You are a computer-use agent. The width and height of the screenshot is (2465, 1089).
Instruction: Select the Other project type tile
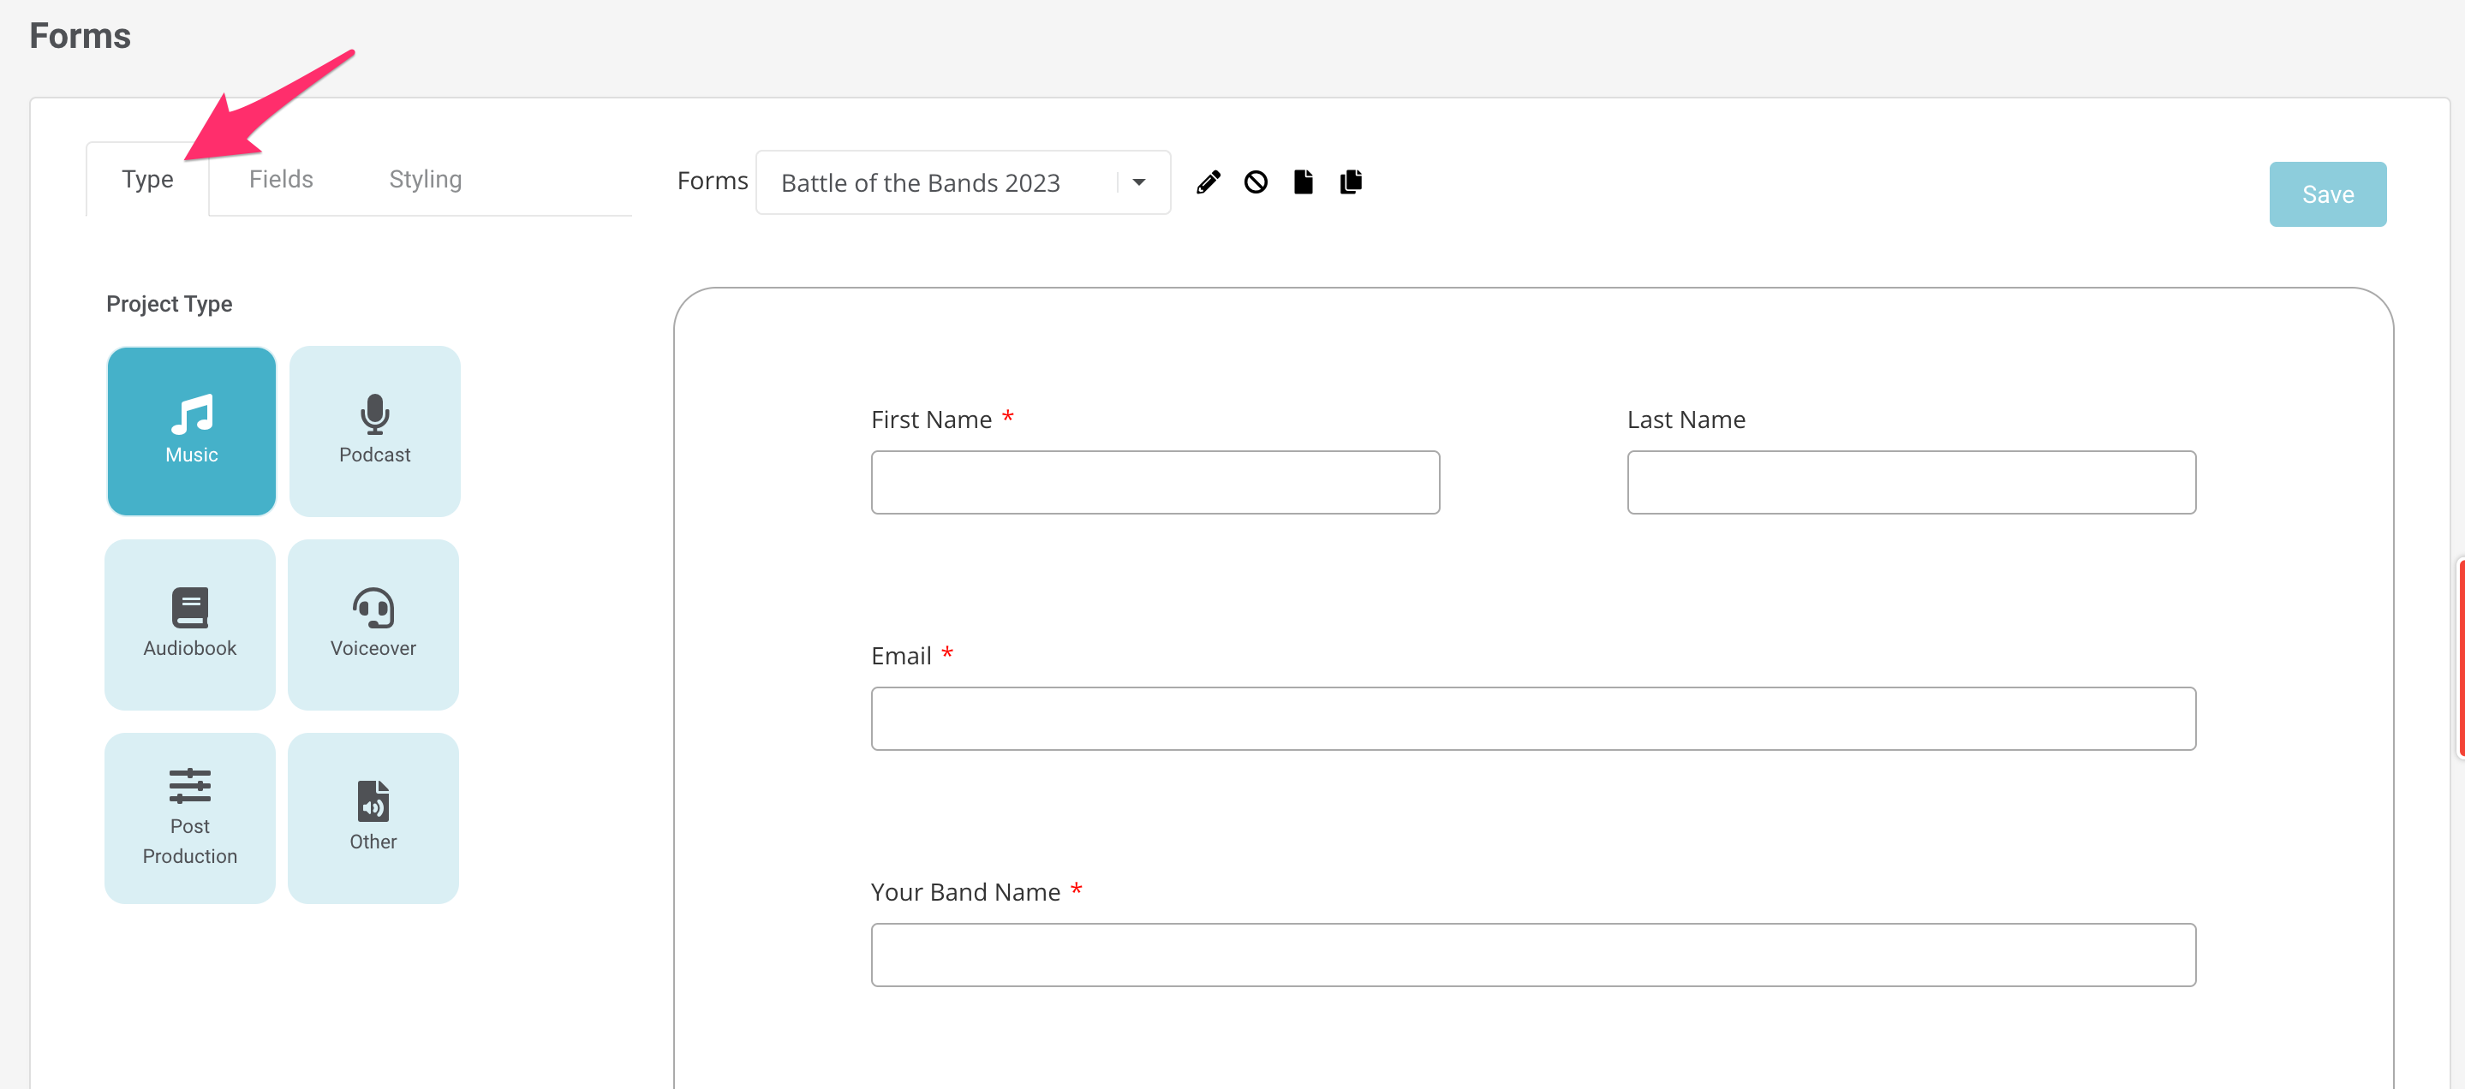[373, 818]
